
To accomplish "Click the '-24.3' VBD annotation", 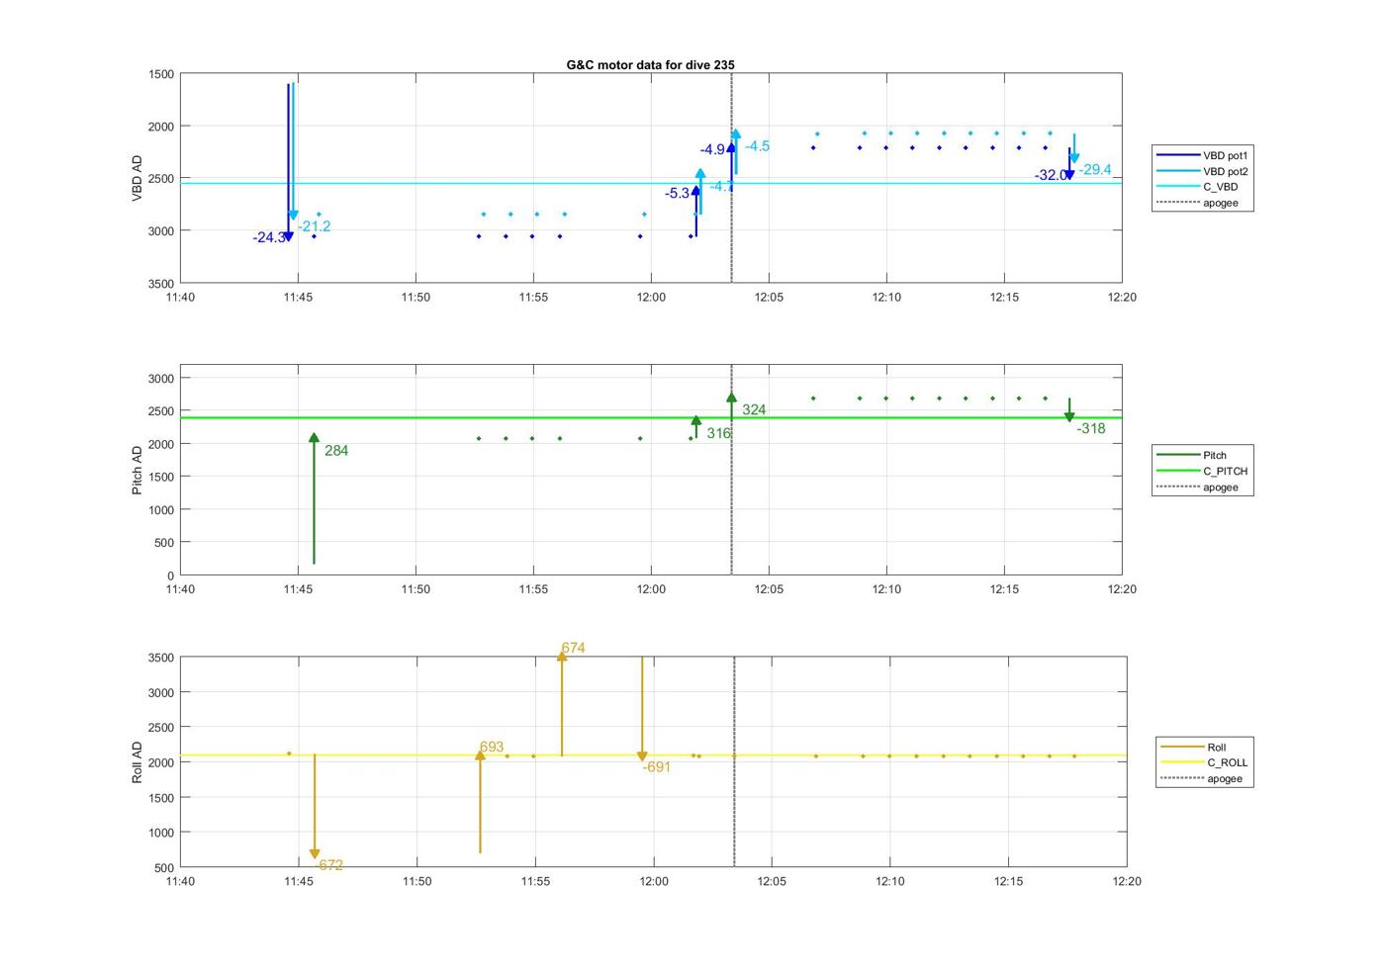I will [269, 237].
